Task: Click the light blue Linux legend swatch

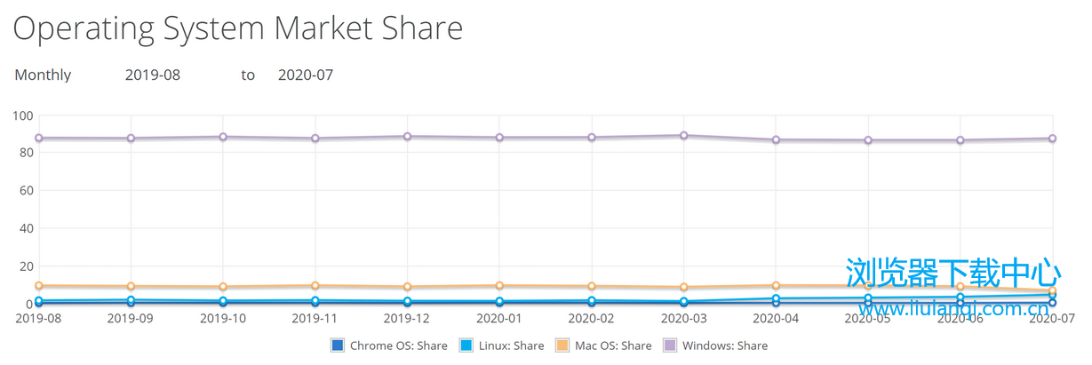Action: (466, 345)
